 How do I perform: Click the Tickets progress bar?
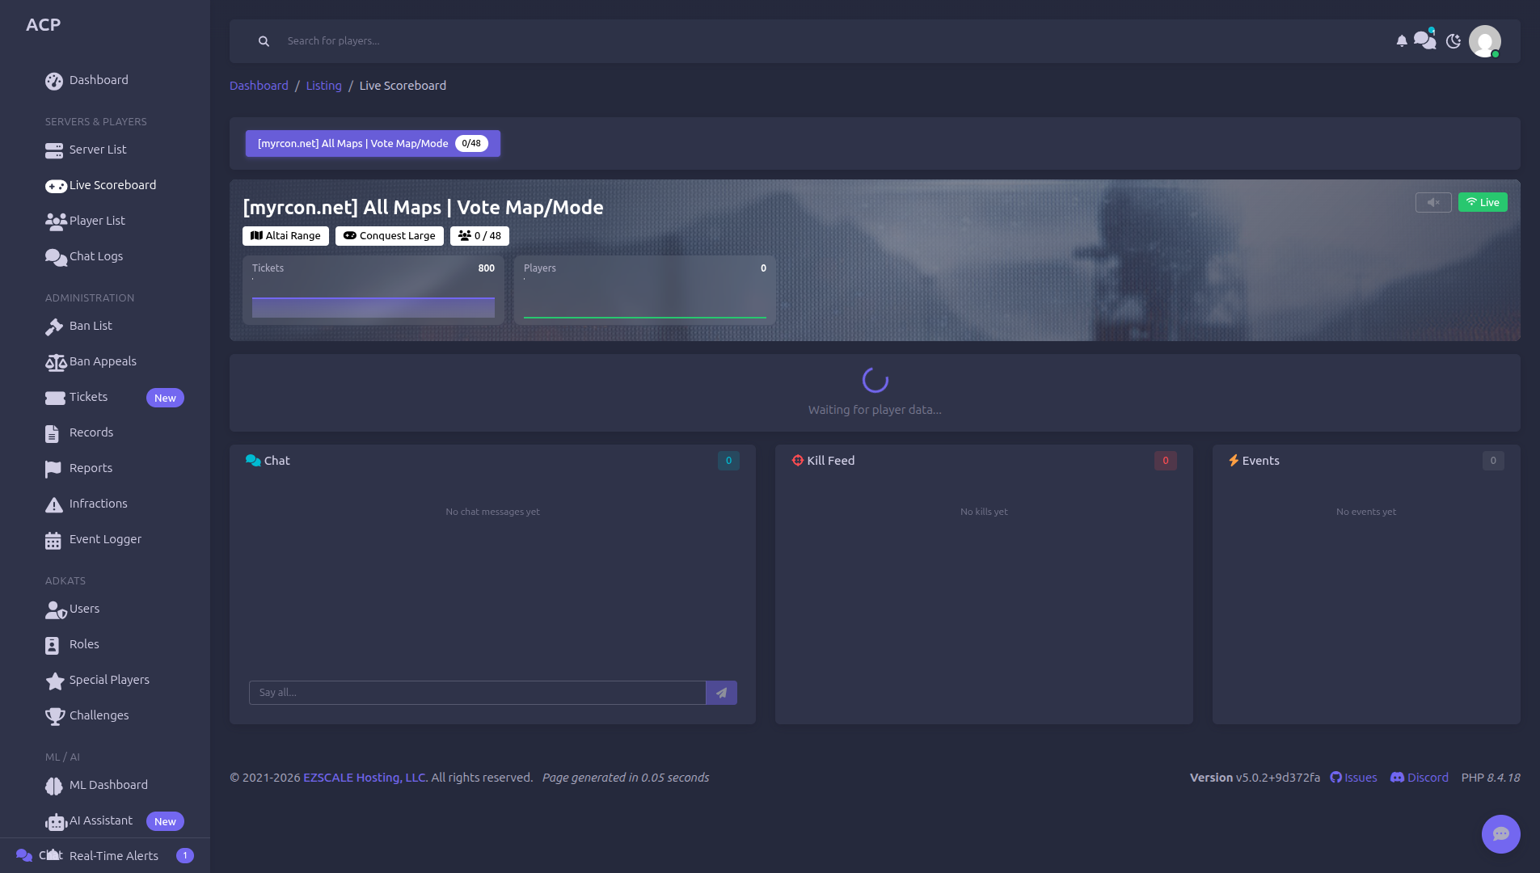coord(373,307)
